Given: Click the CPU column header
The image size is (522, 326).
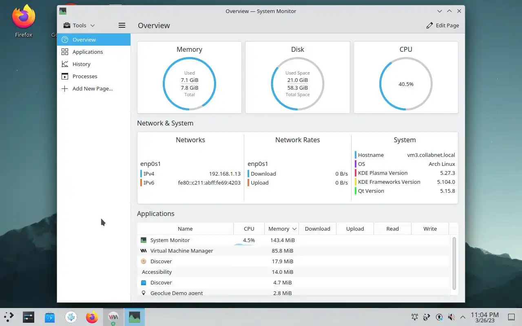Looking at the screenshot, I should click(x=249, y=229).
